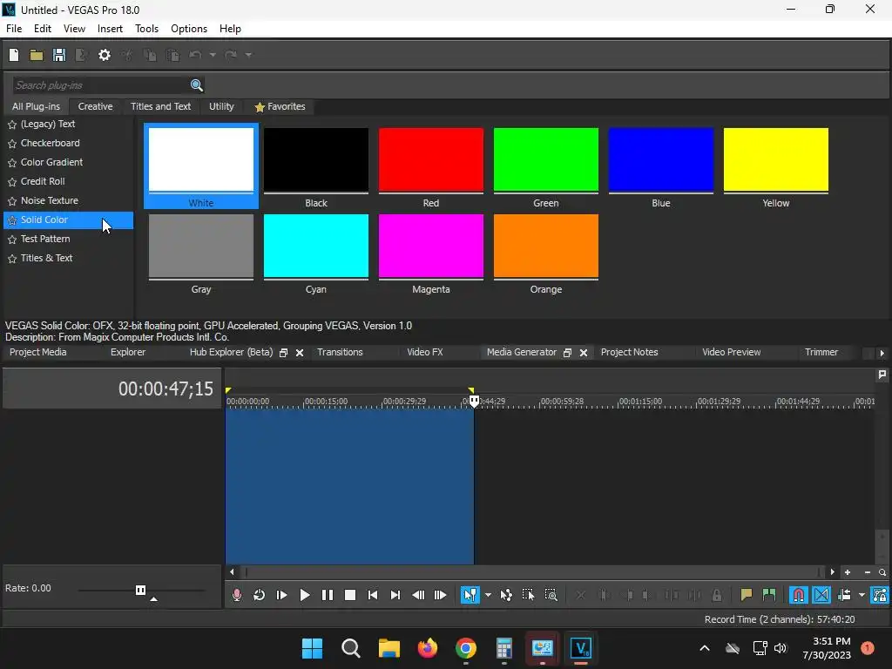Insert a marker with the marker icon
This screenshot has height=669, width=892.
tap(747, 595)
